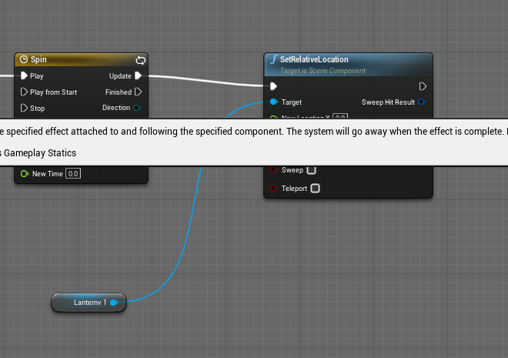Click the Play execution pin on Spin
The height and width of the screenshot is (358, 508).
pyautogui.click(x=25, y=76)
